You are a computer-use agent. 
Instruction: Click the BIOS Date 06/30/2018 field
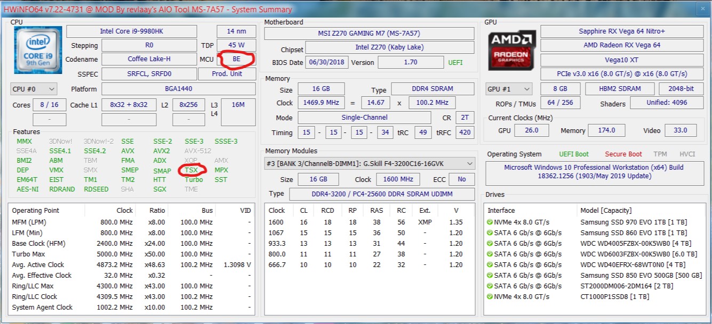(327, 62)
